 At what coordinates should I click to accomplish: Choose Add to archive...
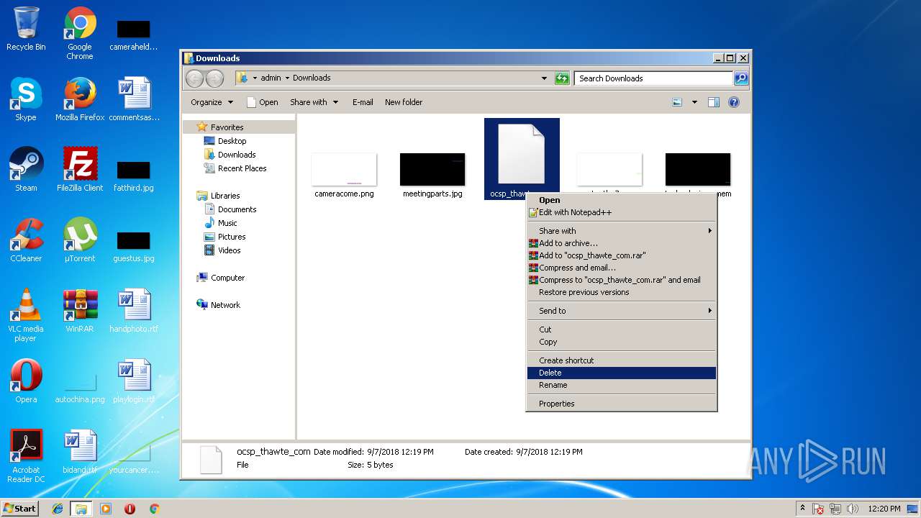coord(622,243)
